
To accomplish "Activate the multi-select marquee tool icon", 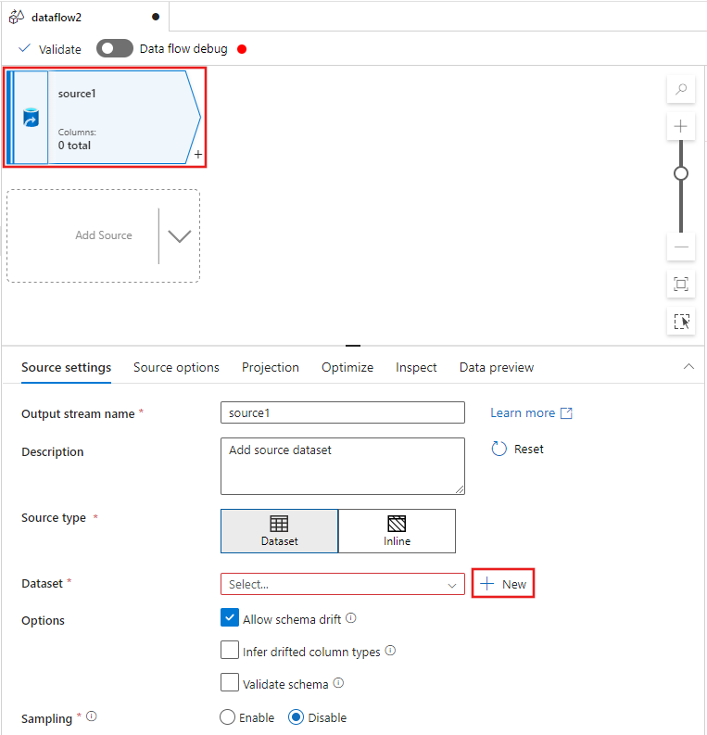I will 681,322.
